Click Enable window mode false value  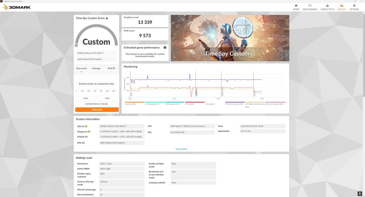coord(193,165)
